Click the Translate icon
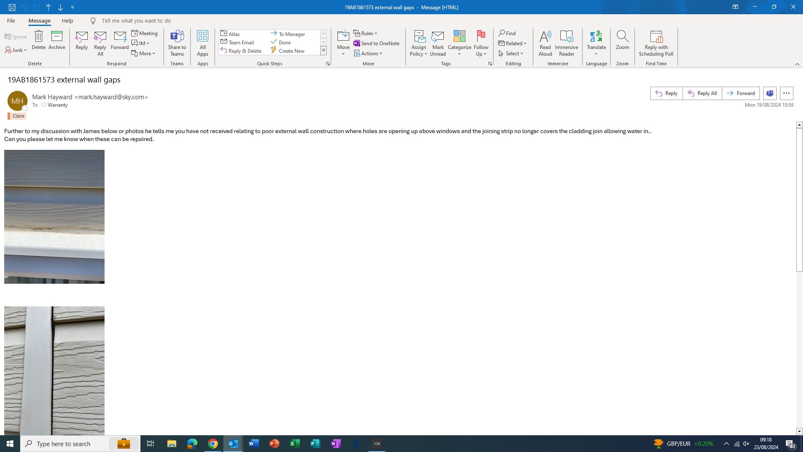 click(x=596, y=37)
